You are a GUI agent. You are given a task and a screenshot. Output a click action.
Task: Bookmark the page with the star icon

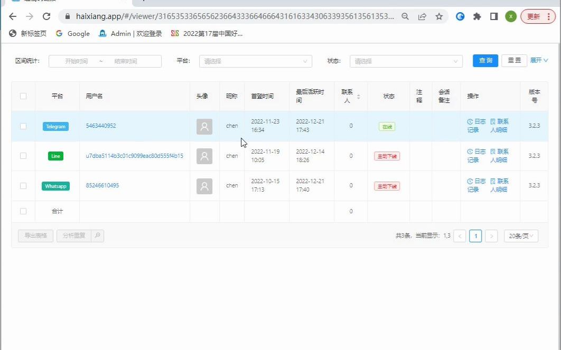point(439,16)
